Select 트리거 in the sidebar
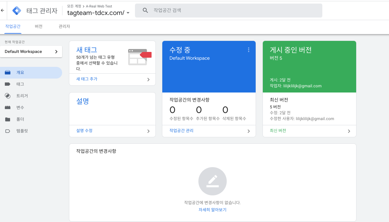389x222 pixels. [x=31, y=96]
